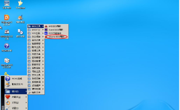Click the folder icon next to 系统维护
Viewport: 180px width, 110px height.
(29, 85)
